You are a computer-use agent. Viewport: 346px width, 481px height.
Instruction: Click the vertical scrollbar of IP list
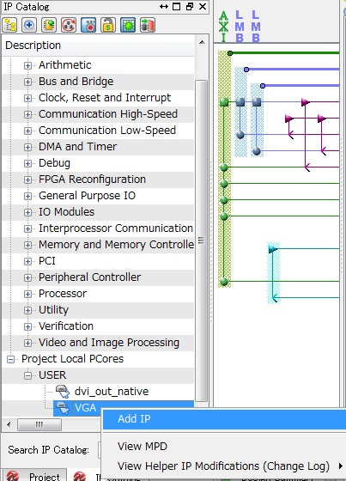point(201,240)
